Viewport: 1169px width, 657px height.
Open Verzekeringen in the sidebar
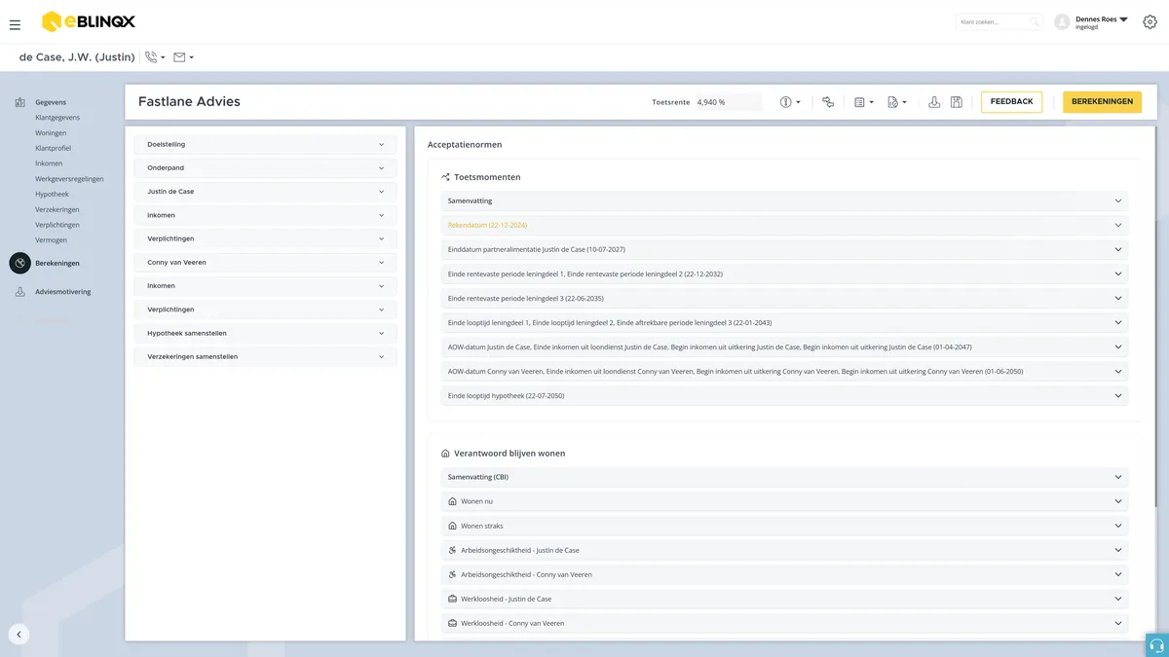[57, 210]
